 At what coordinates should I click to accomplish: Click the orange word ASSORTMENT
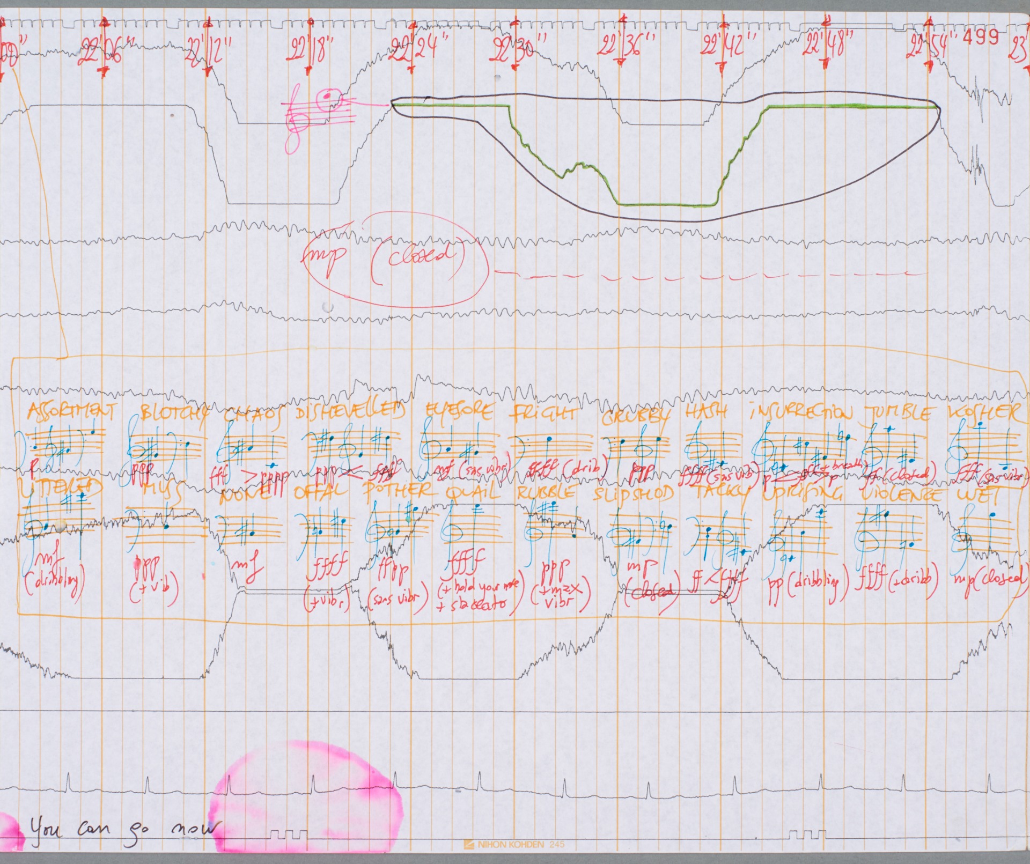pyautogui.click(x=71, y=412)
